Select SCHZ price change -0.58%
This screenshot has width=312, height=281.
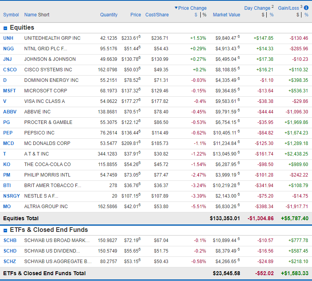[199, 262]
